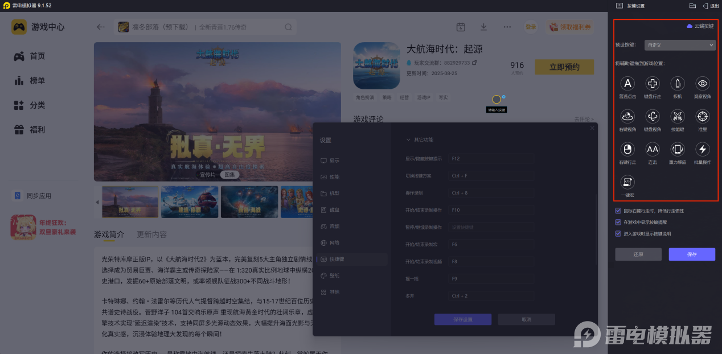Pick the 扳机 trigger key icon
This screenshot has width=722, height=354.
coord(678,84)
